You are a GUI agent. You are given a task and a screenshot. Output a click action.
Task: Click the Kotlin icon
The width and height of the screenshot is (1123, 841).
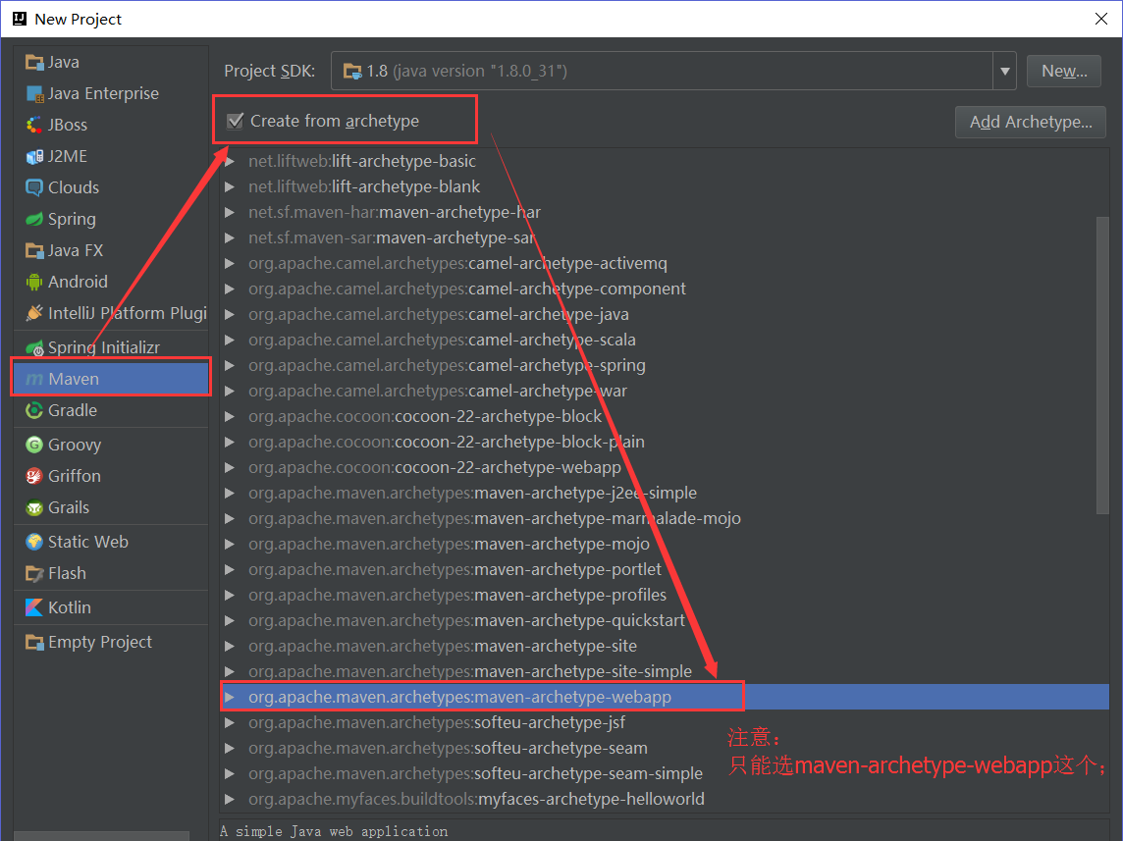(x=34, y=607)
